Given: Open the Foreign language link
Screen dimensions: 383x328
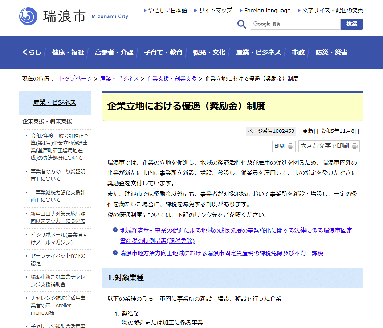Looking at the screenshot, I should (267, 11).
